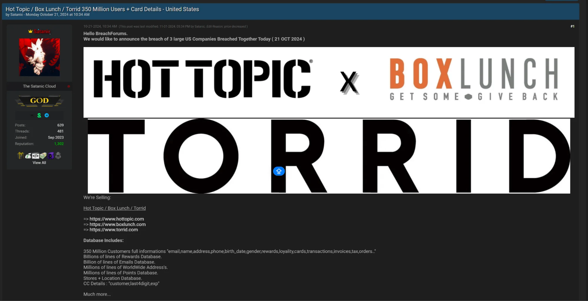Click the reputation value 1,302

pyautogui.click(x=59, y=144)
